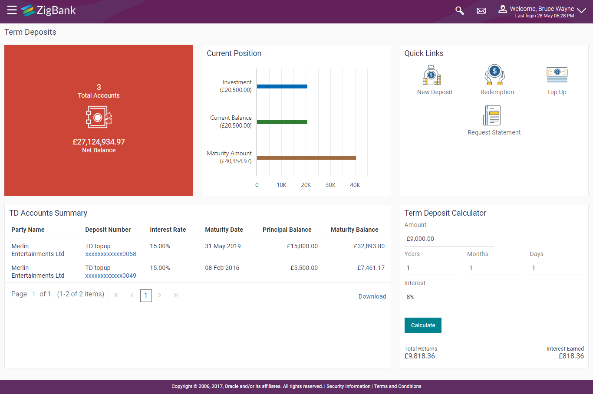
Task: Open Security Information footer link
Action: pos(349,386)
